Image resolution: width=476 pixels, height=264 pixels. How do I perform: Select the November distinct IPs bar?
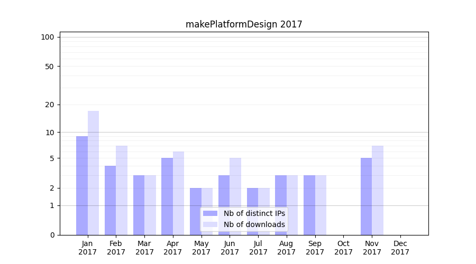[x=366, y=196]
